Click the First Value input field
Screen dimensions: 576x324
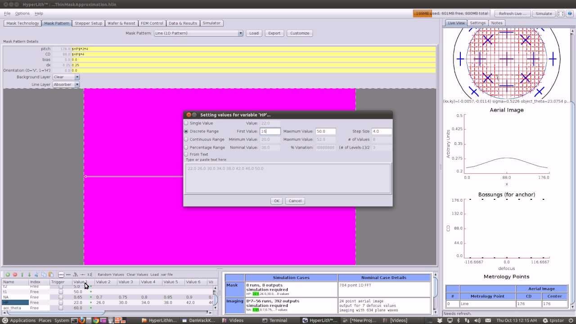point(270,131)
